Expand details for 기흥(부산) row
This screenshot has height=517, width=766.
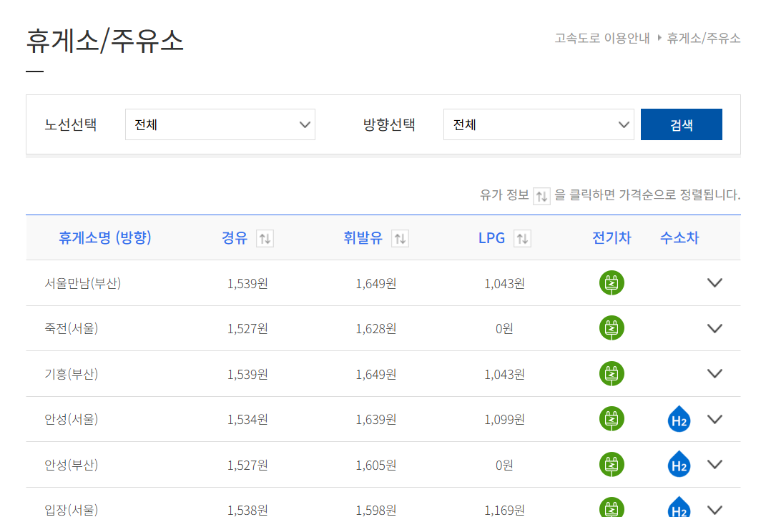(715, 373)
